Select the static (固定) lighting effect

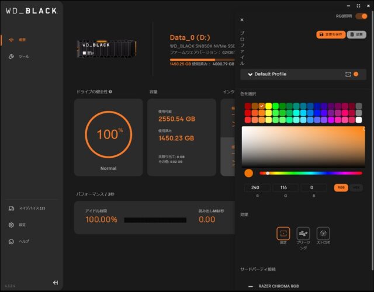pyautogui.click(x=283, y=234)
